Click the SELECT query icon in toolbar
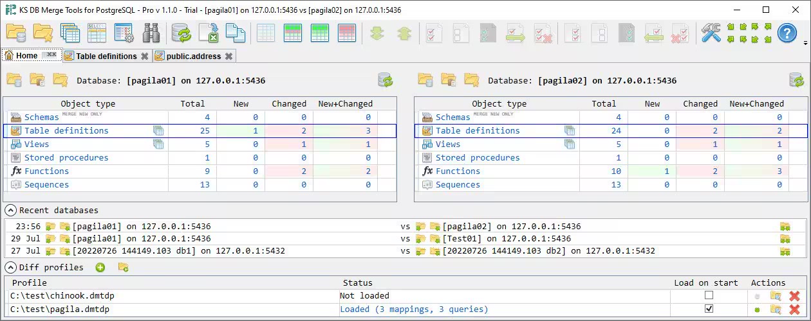Image resolution: width=811 pixels, height=321 pixels. [97, 33]
